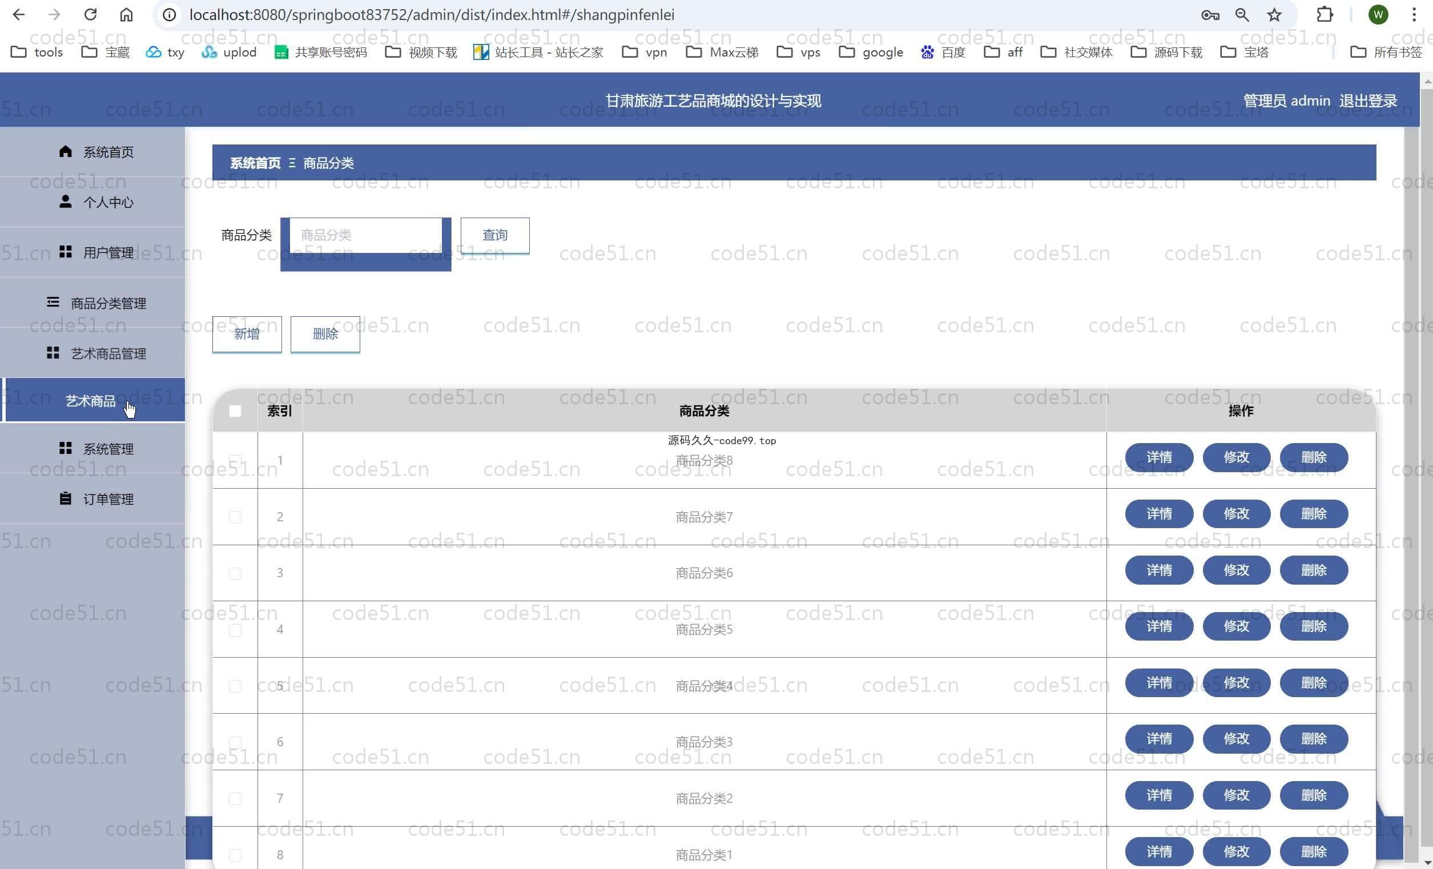This screenshot has width=1433, height=869.
Task: Check the row for 商品分类8
Action: 235,461
